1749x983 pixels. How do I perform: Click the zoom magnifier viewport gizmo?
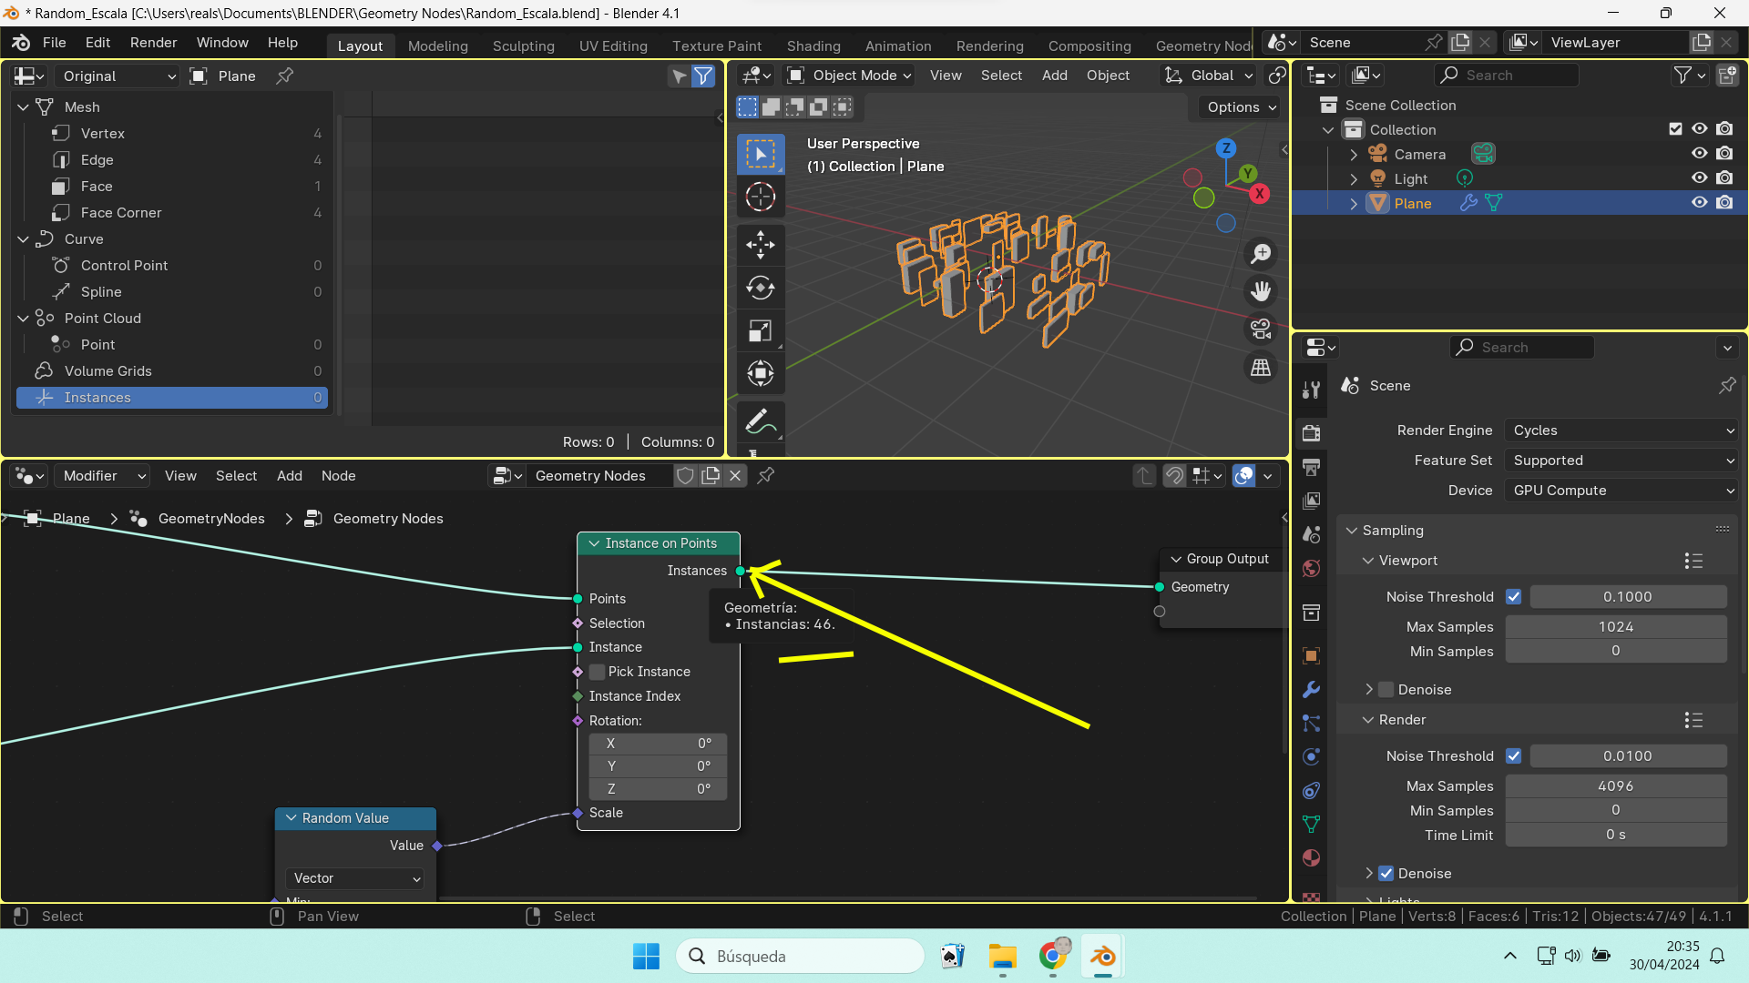tap(1261, 254)
